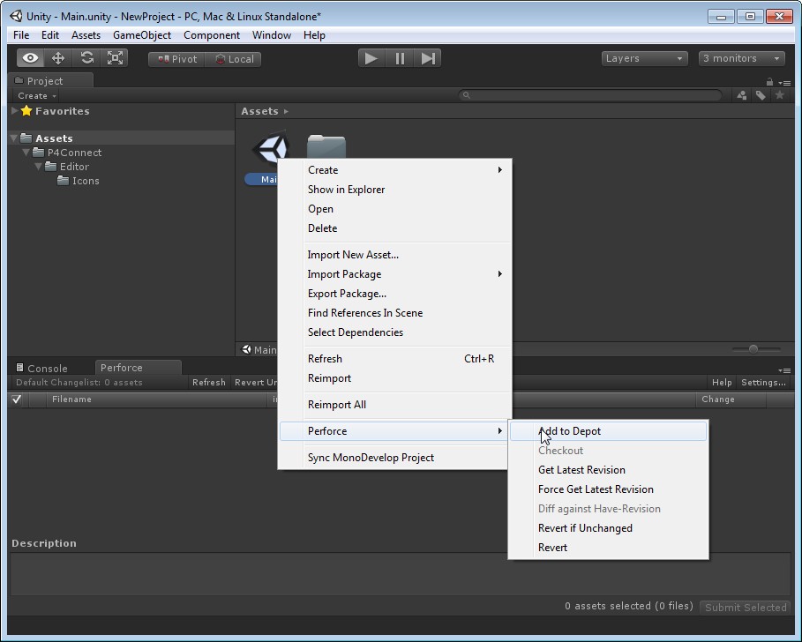802x642 pixels.
Task: Expand the Favorites tree
Action: click(15, 111)
